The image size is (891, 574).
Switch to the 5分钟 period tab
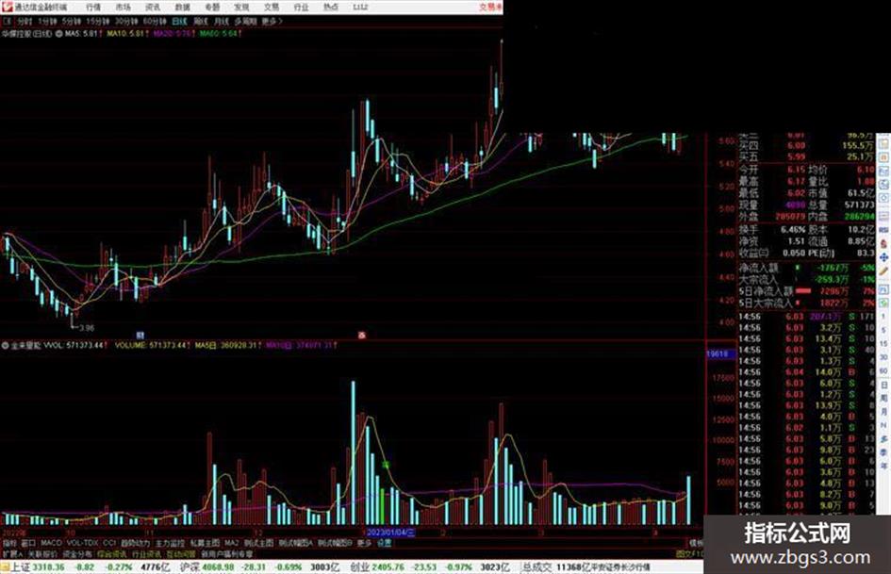(72, 21)
